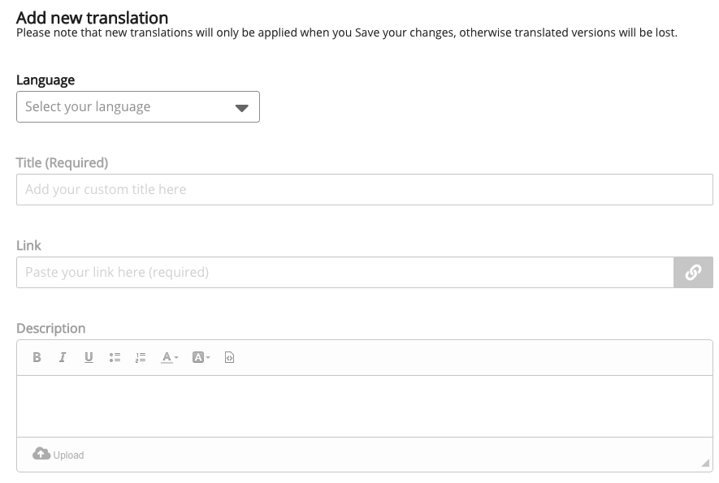This screenshot has height=483, width=719.
Task: Focus the Paste your link field
Action: (x=344, y=273)
